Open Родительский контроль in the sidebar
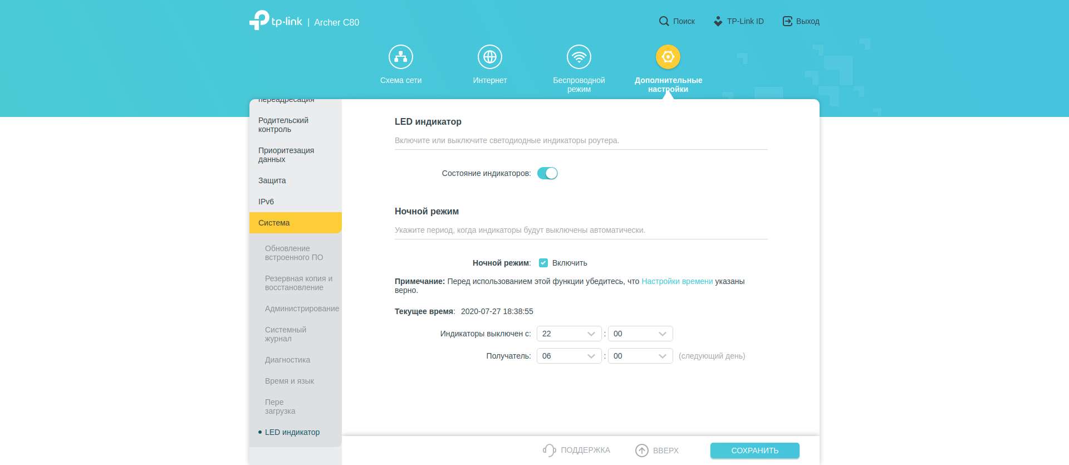This screenshot has width=1069, height=465. pos(283,125)
